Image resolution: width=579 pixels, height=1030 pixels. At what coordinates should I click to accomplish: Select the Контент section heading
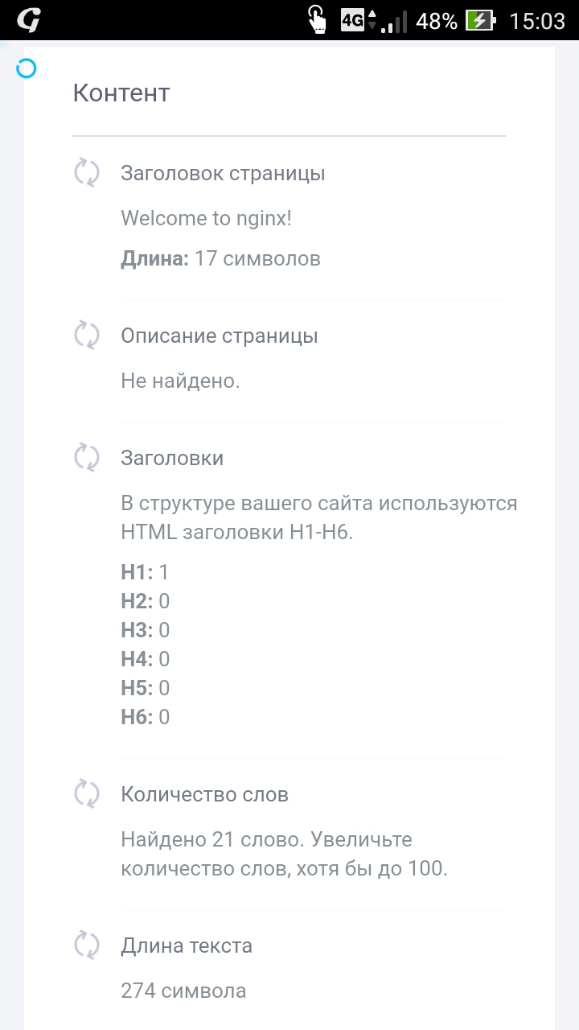pos(121,93)
